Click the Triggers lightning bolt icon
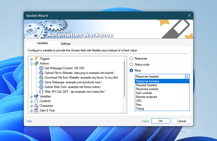The width and height of the screenshot is (217, 141). [36, 58]
